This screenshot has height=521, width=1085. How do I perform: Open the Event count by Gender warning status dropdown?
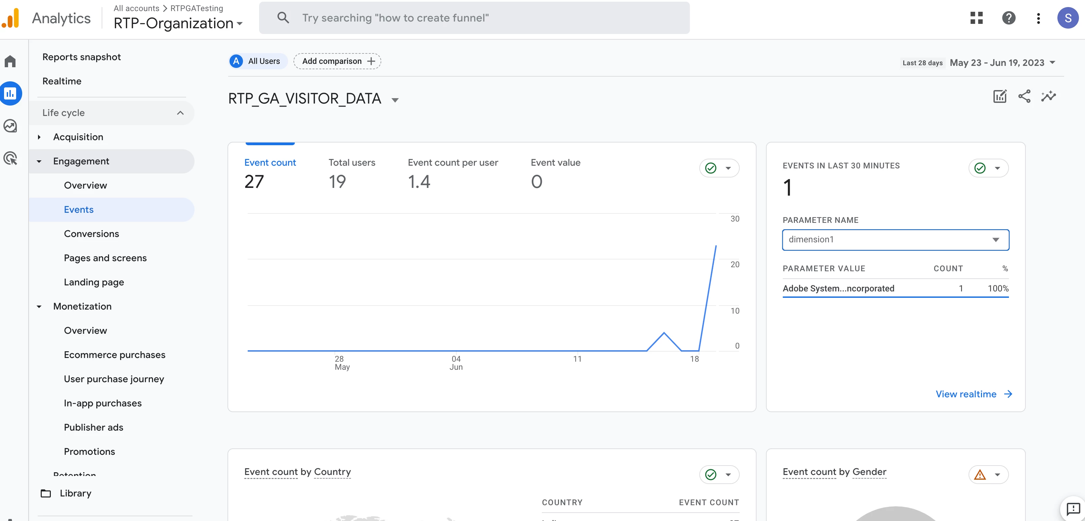(x=988, y=475)
